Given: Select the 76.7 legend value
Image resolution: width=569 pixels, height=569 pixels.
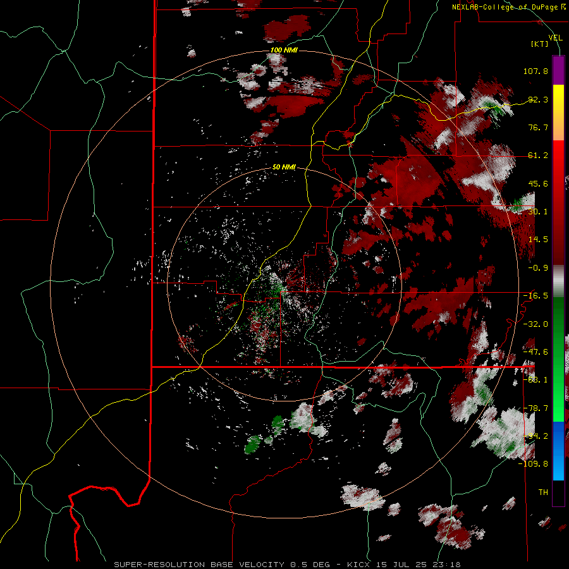Looking at the screenshot, I should [x=538, y=127].
